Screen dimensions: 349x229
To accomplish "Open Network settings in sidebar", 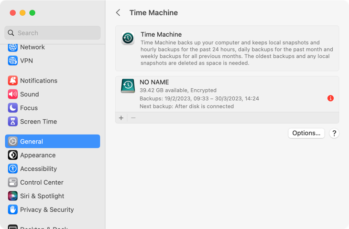I will click(53, 47).
